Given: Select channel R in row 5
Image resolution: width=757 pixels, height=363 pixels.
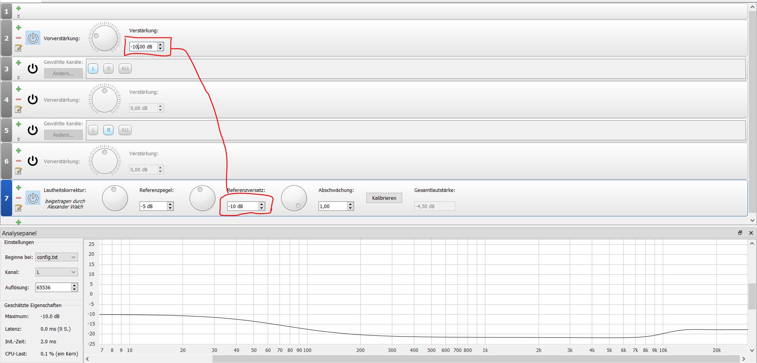Looking at the screenshot, I should click(x=109, y=130).
